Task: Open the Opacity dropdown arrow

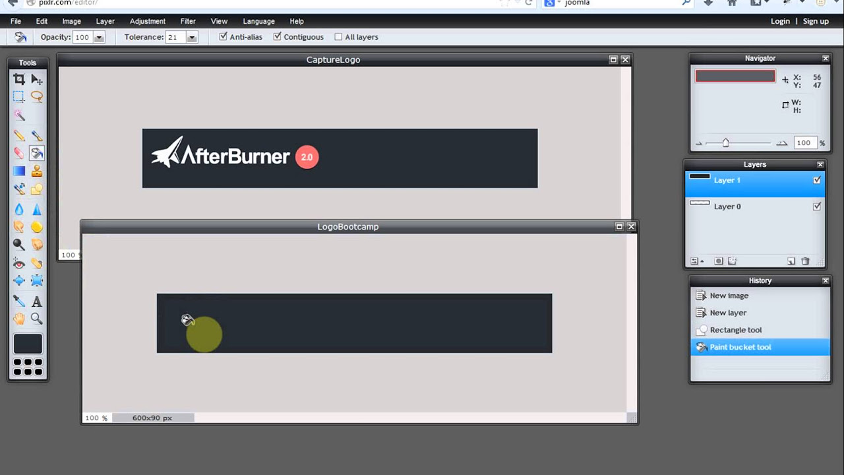Action: 99,38
